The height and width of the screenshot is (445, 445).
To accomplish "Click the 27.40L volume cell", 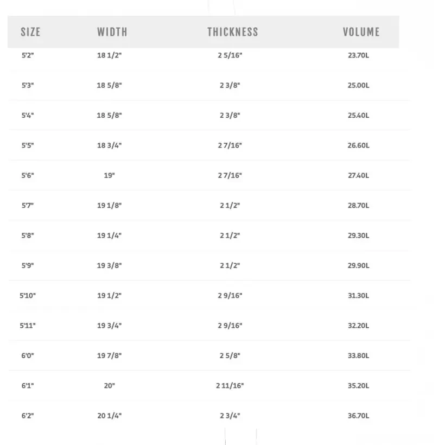I will point(358,175).
